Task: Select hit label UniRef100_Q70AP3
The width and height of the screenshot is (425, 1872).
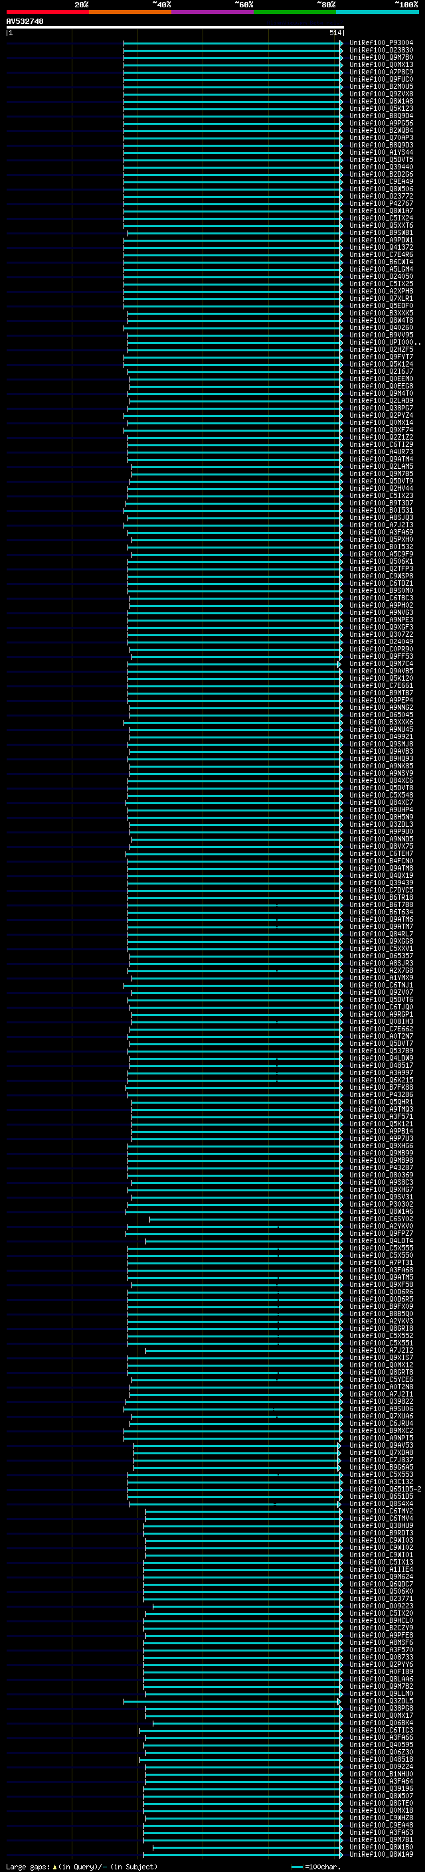Action: point(381,138)
